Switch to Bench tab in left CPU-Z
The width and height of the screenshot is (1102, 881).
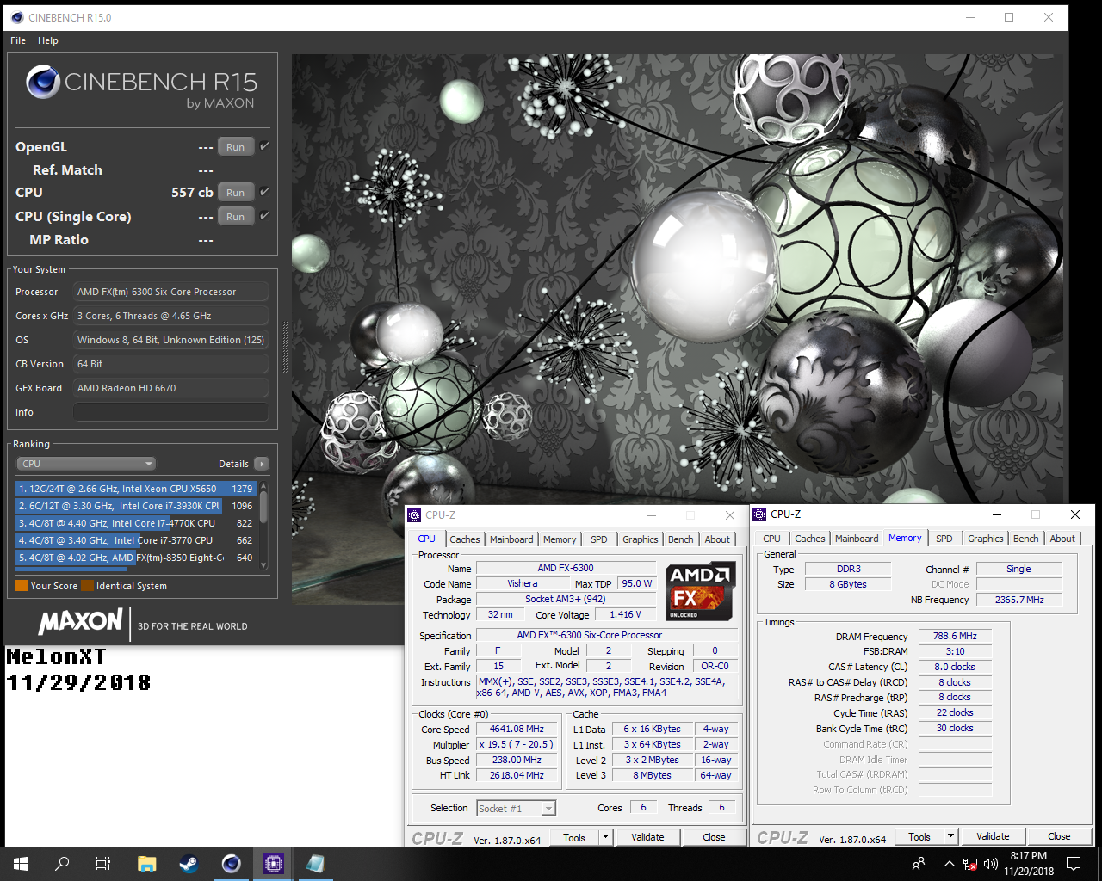click(681, 539)
